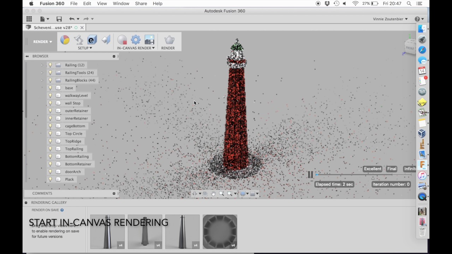Open the Window menu

click(121, 4)
